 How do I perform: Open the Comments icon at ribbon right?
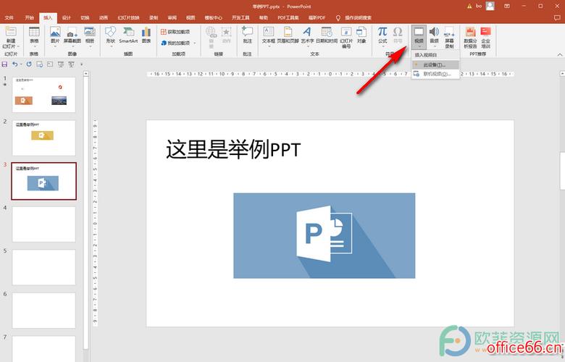(x=557, y=17)
